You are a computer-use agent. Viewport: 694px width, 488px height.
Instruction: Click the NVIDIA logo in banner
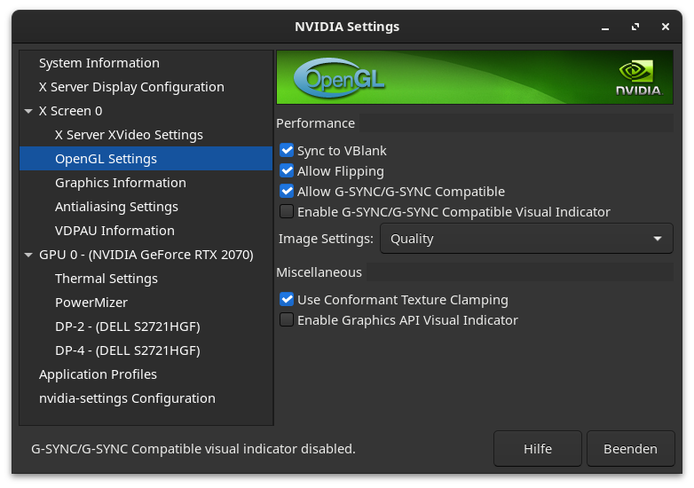638,78
